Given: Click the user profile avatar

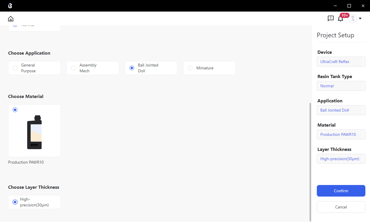Looking at the screenshot, I should [352, 18].
